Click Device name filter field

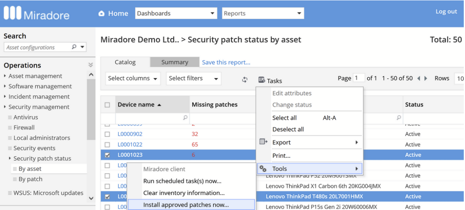coord(152,118)
